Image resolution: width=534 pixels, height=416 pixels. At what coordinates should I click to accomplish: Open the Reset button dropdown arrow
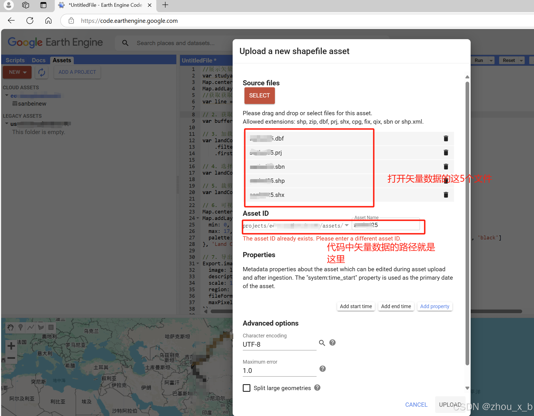point(521,61)
